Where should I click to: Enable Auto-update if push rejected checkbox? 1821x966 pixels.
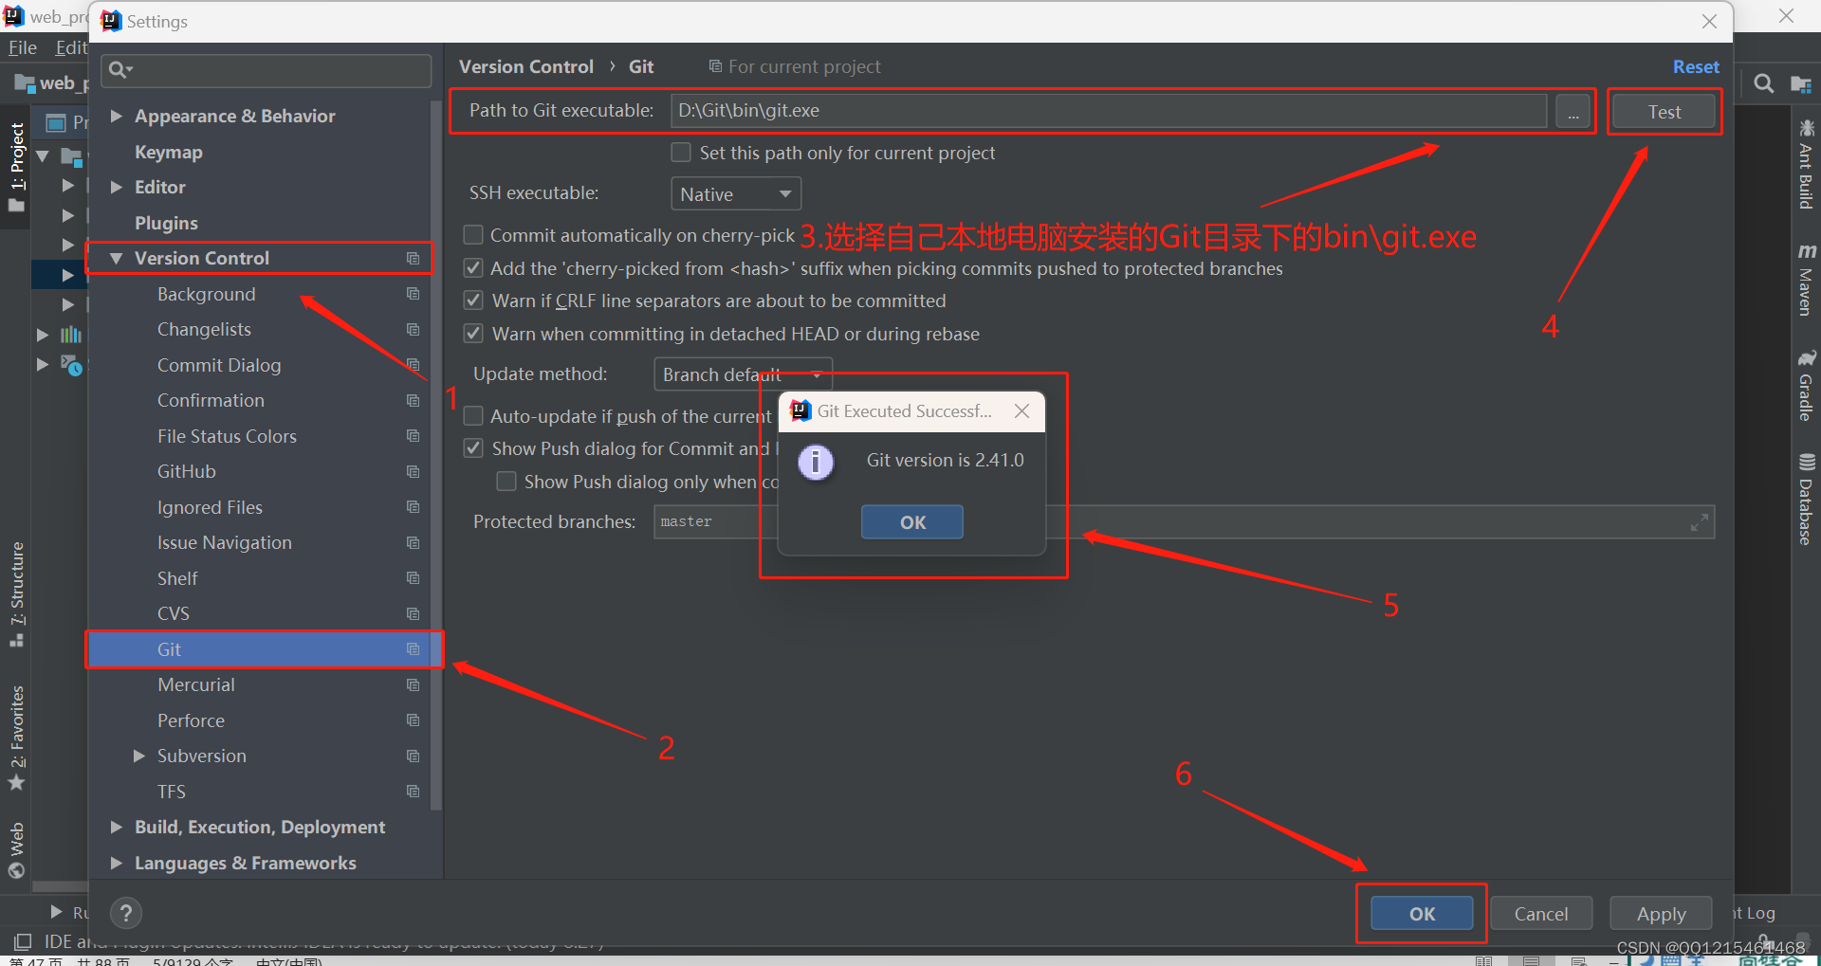pyautogui.click(x=473, y=416)
